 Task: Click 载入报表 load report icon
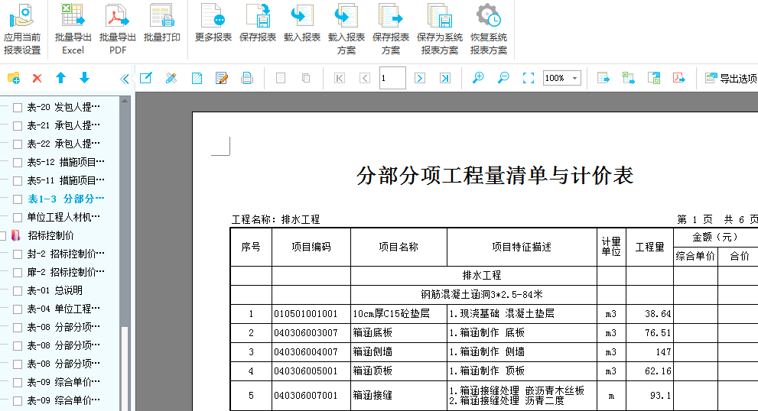[x=302, y=16]
